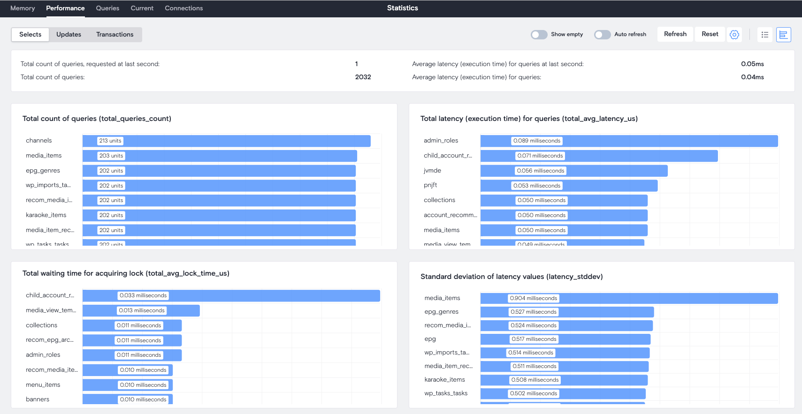Screen dimensions: 802x414
Task: Select the Selects segment
Action: tap(31, 35)
